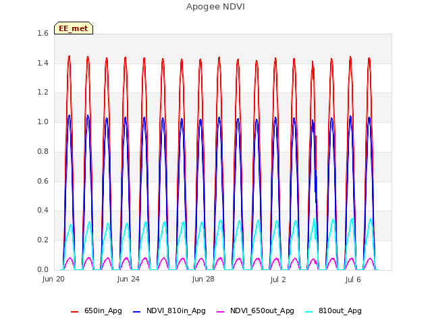Click the Jun 24 x-axis label
The image size is (432, 324).
click(128, 279)
